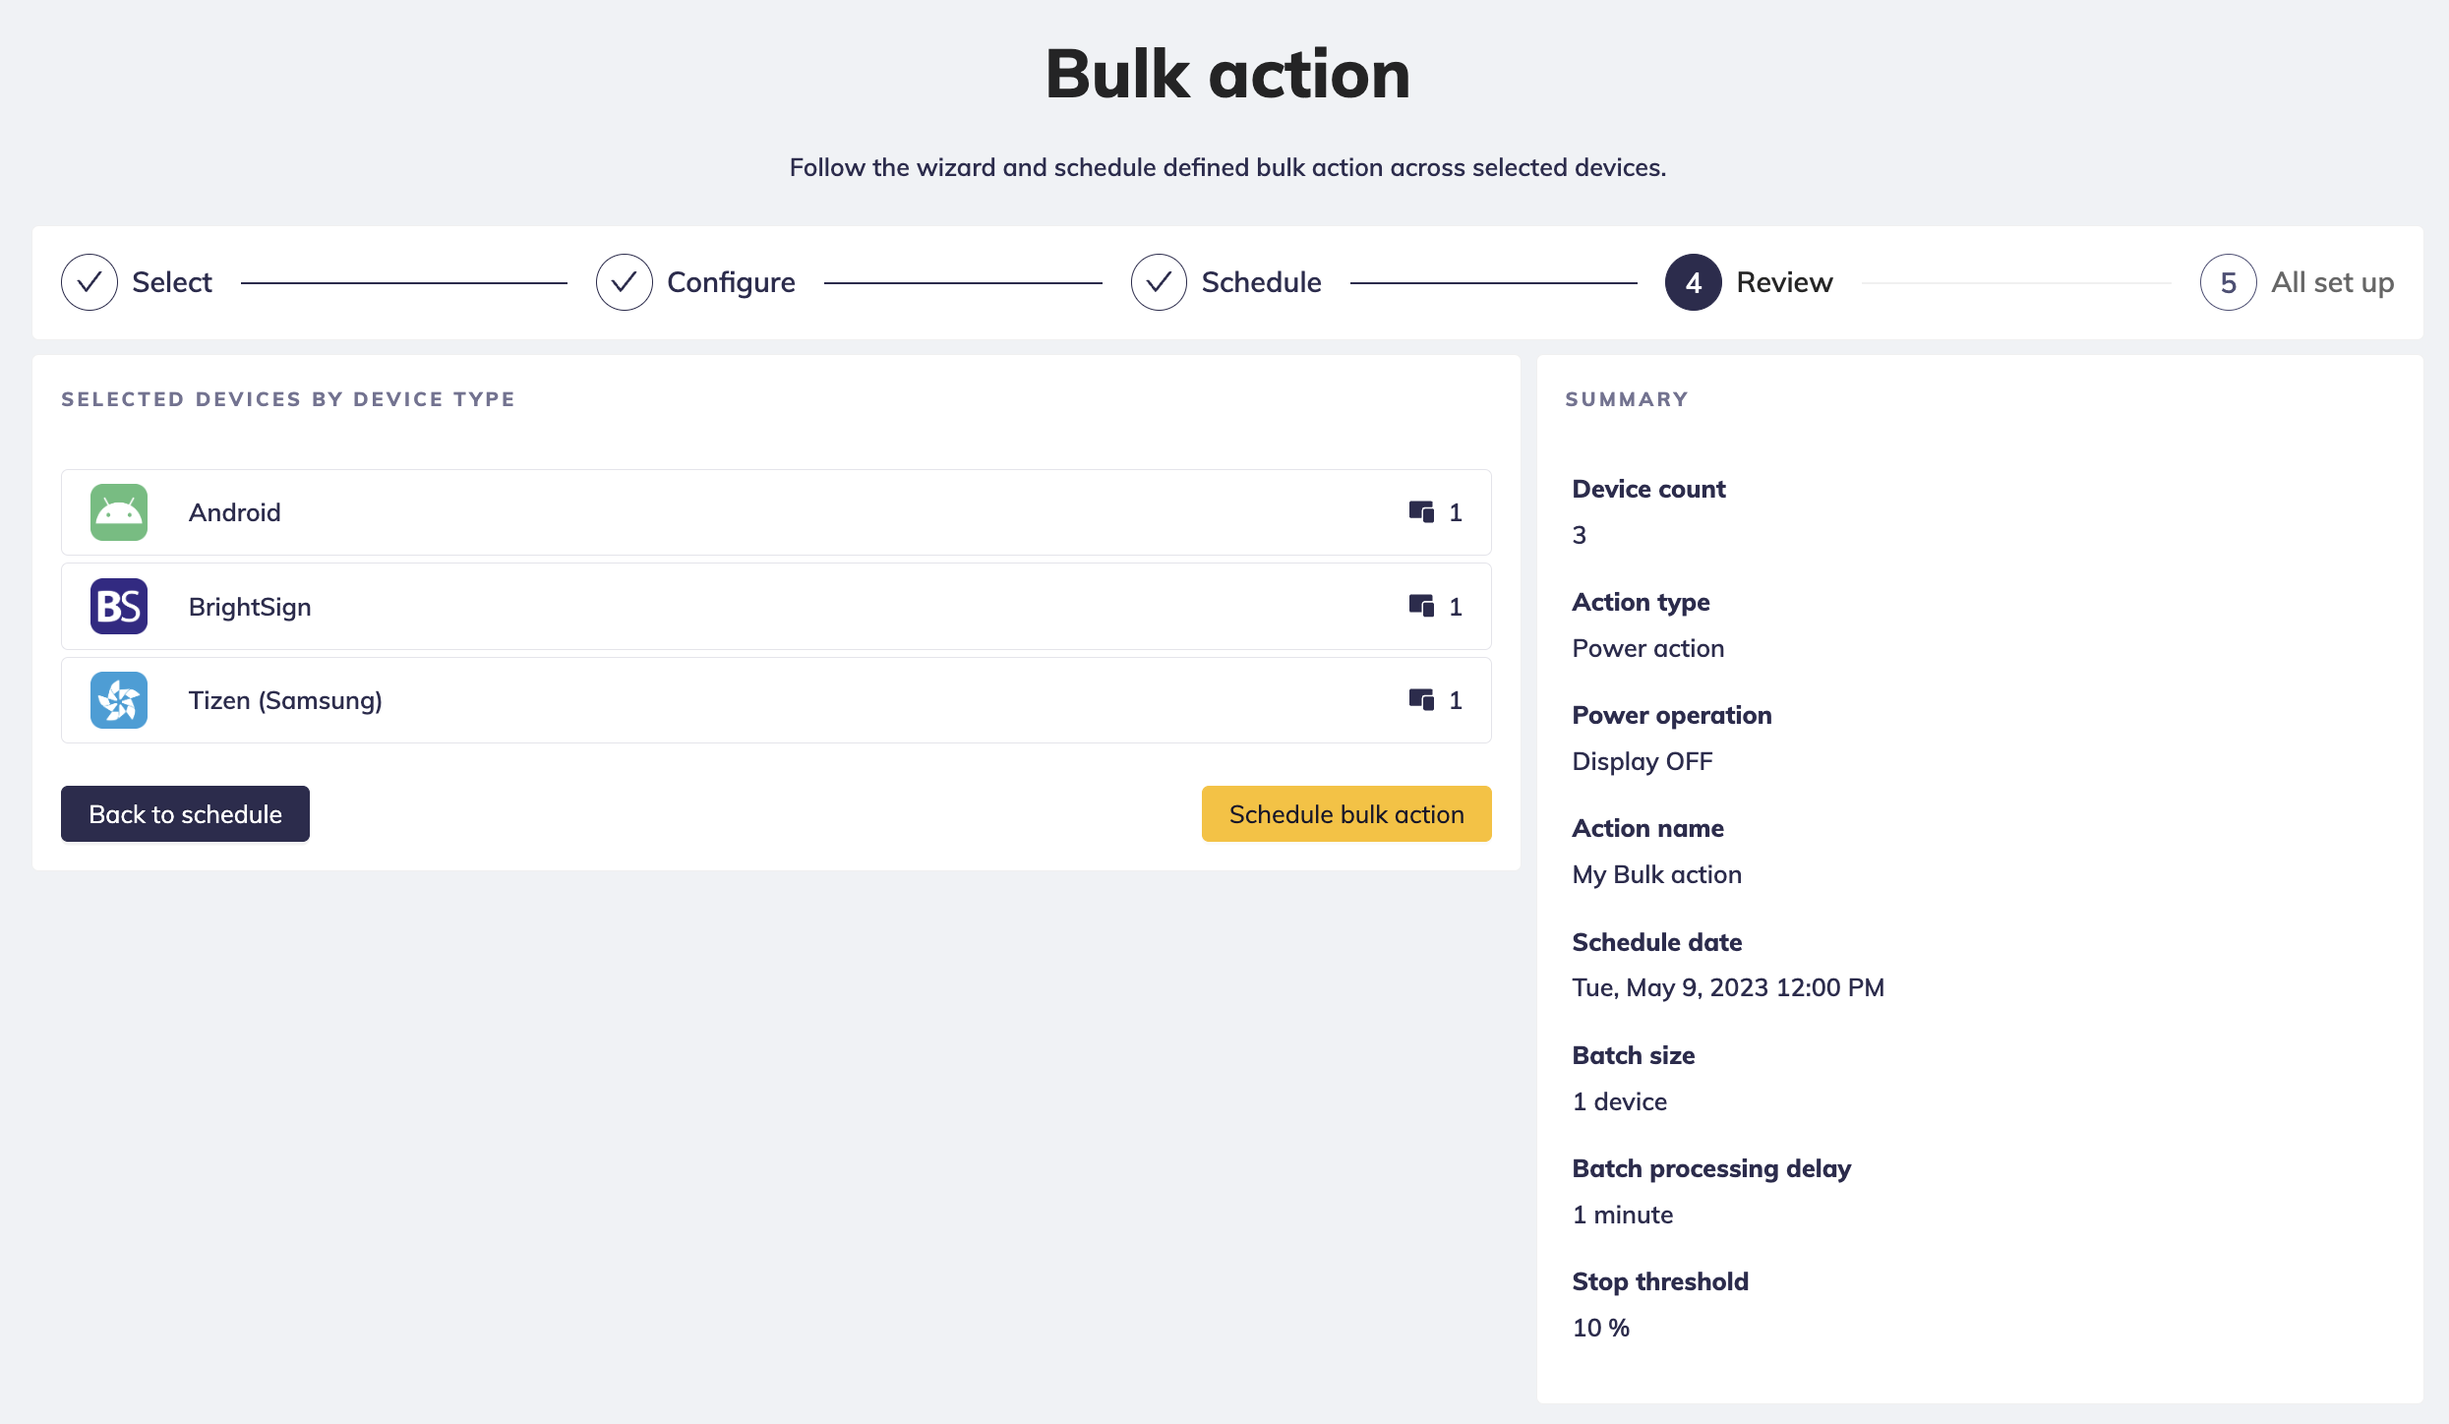The image size is (2449, 1424).
Task: Click the step 5 circle for All set up
Action: [2228, 283]
